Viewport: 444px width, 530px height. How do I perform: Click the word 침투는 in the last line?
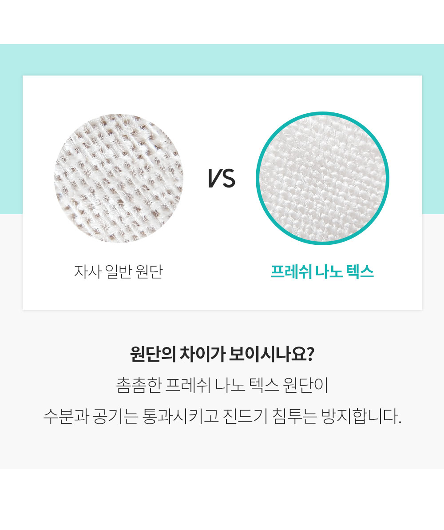click(x=295, y=416)
